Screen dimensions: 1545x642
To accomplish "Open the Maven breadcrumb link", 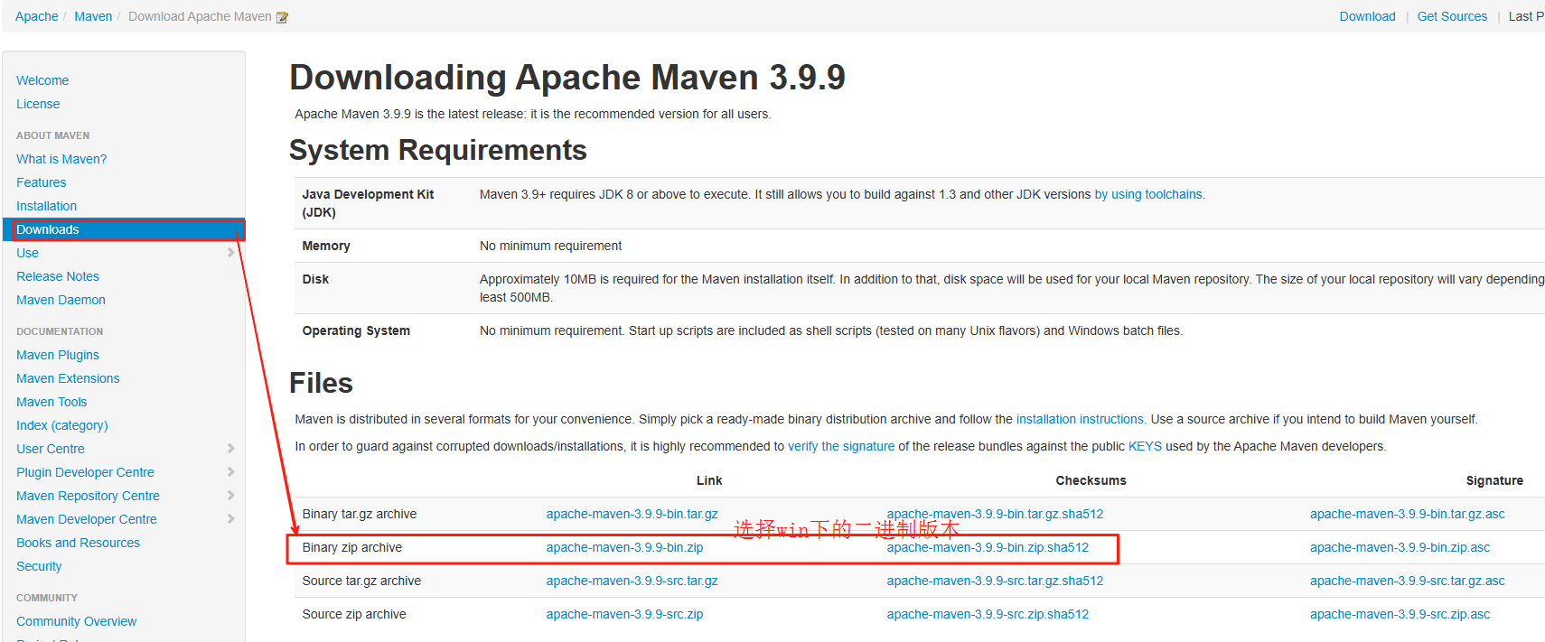I will tap(93, 16).
